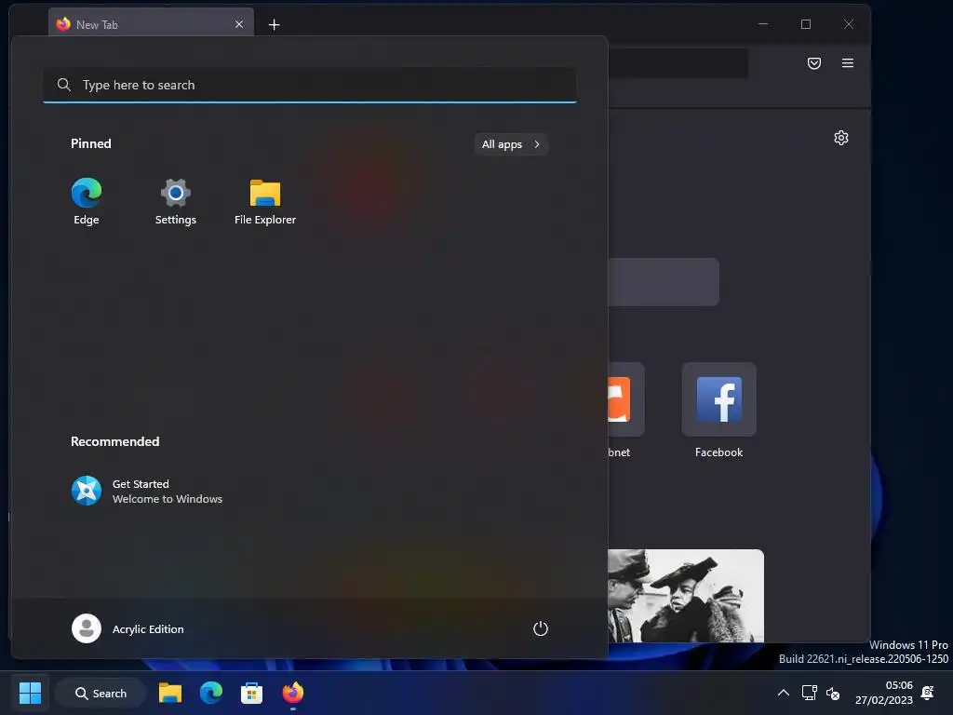
Task: Click the Firefox address bar
Action: 678,63
